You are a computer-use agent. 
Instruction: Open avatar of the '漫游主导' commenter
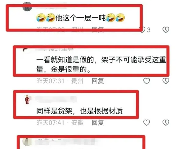click(x=25, y=50)
